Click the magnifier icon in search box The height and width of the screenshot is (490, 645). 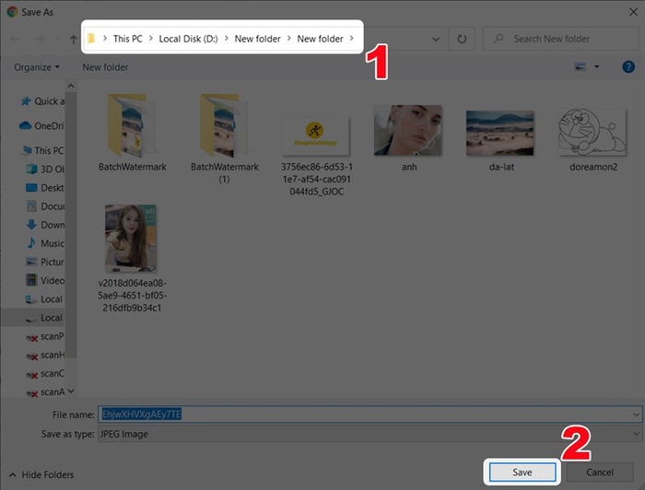pyautogui.click(x=498, y=39)
